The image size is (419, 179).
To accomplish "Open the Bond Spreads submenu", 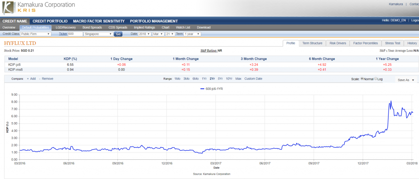I will pos(92,27).
